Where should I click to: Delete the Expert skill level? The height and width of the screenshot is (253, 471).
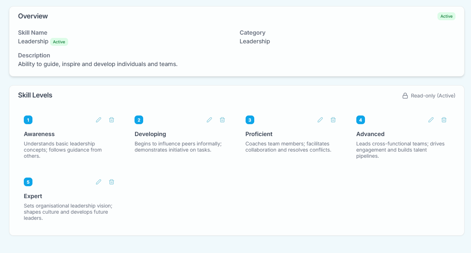111,182
